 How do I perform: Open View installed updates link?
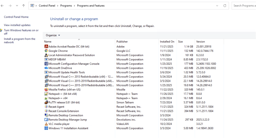[17, 25]
